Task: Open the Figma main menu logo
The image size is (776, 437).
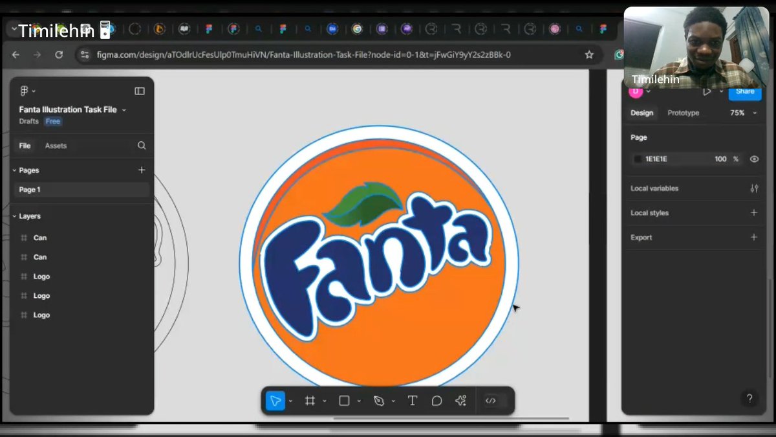Action: [x=25, y=91]
